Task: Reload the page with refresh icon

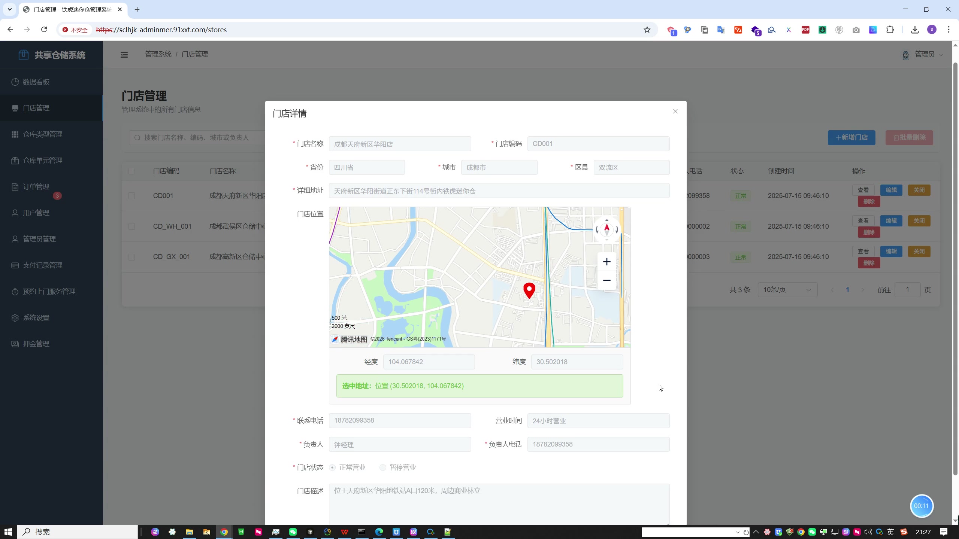Action: click(x=44, y=30)
